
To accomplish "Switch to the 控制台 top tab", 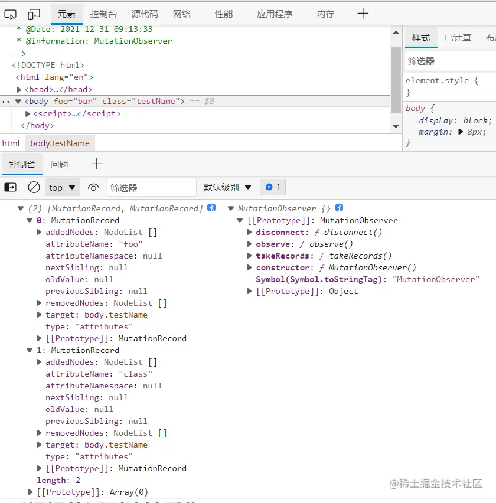I will click(103, 14).
